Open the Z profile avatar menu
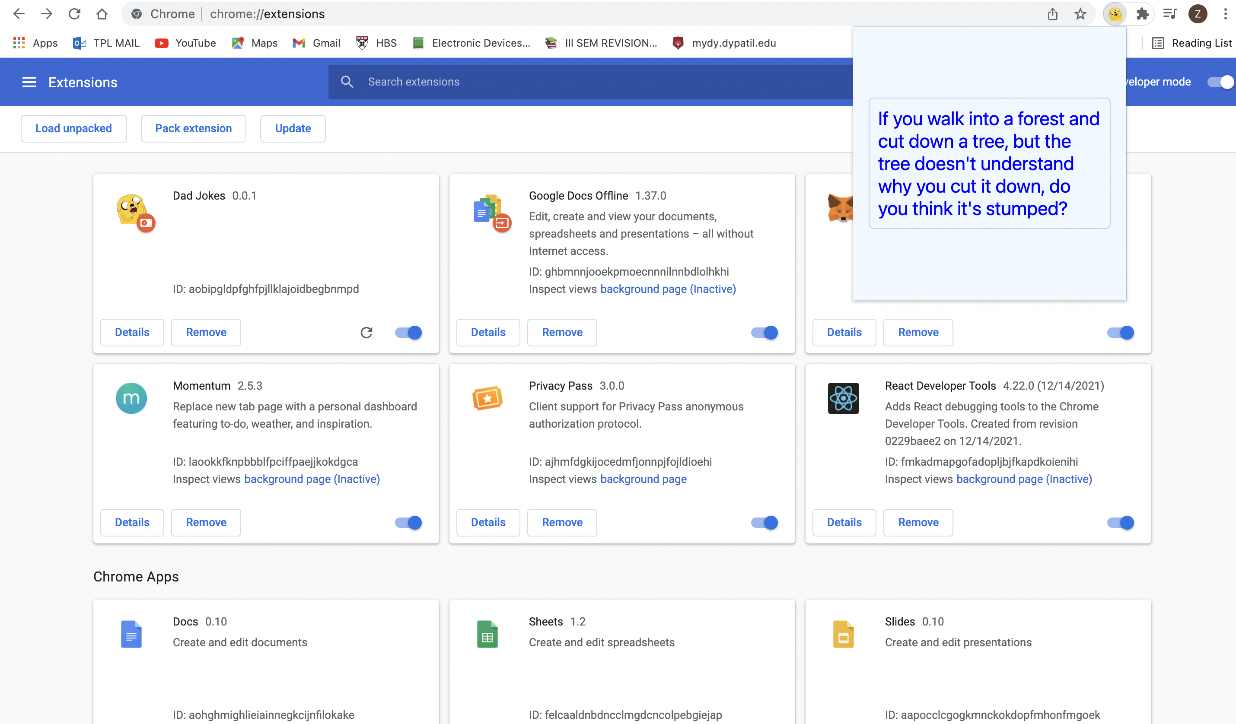The height and width of the screenshot is (724, 1236). [x=1198, y=14]
